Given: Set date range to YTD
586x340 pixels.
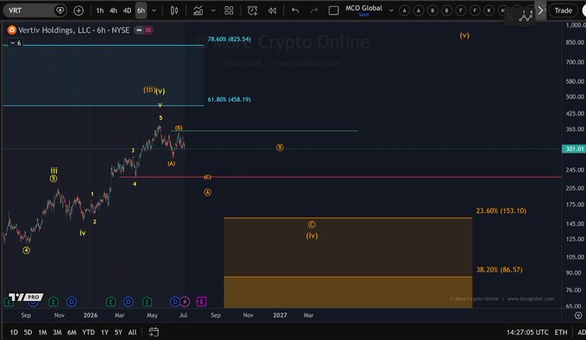Looking at the screenshot, I should pos(88,332).
